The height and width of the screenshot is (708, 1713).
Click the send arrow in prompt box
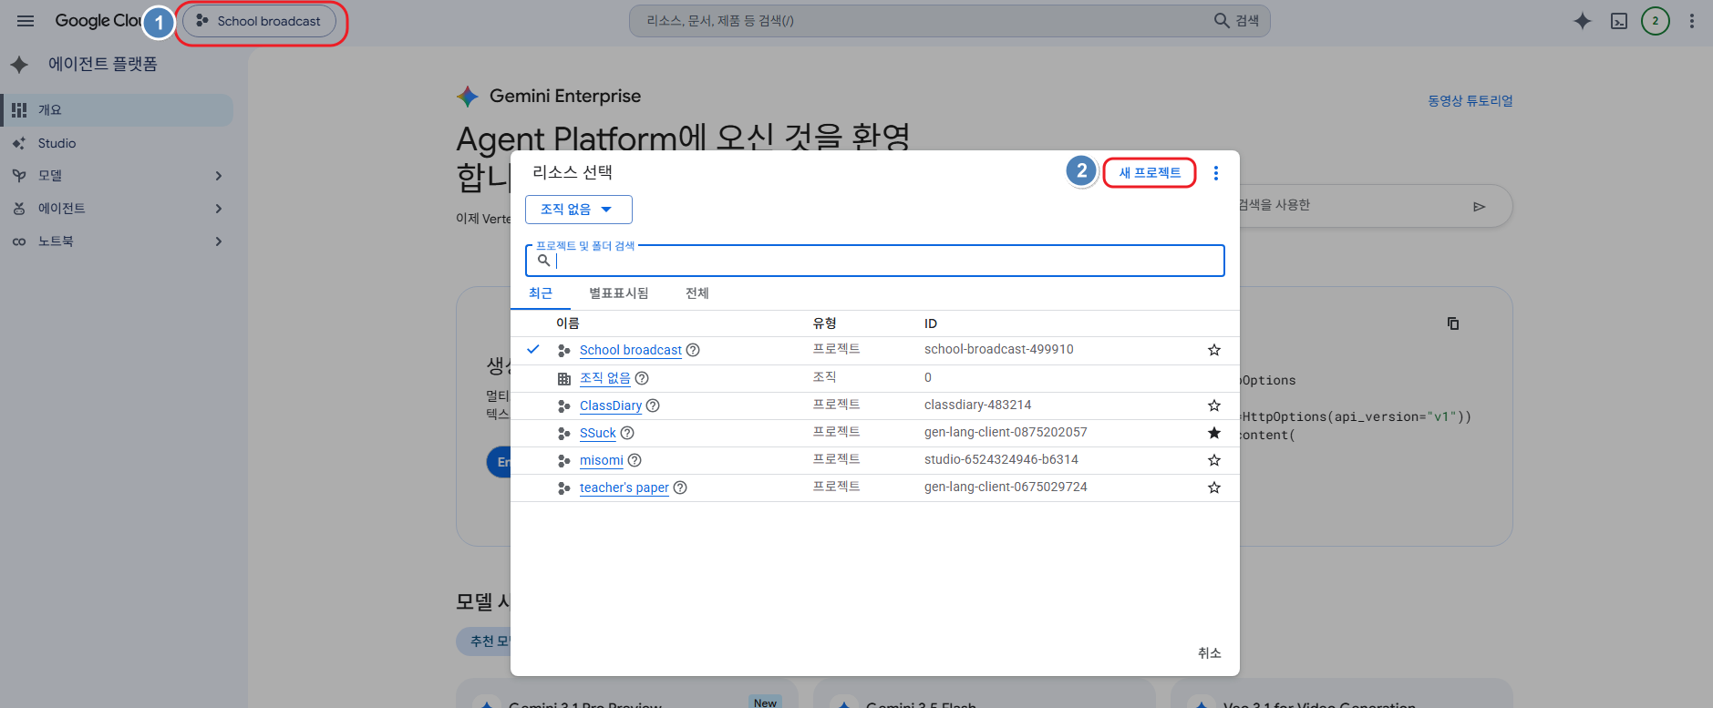pyautogui.click(x=1479, y=207)
